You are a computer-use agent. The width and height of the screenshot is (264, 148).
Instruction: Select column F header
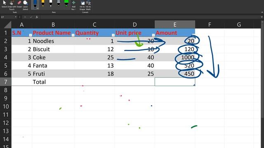(x=210, y=25)
